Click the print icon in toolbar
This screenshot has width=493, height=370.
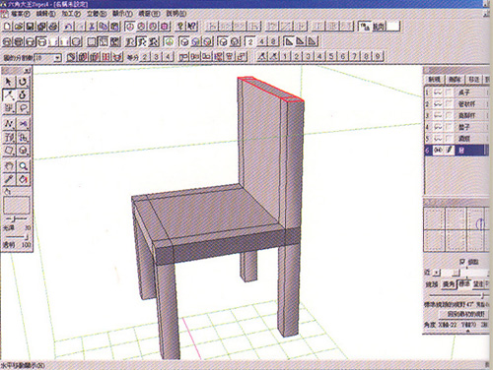coord(53,27)
